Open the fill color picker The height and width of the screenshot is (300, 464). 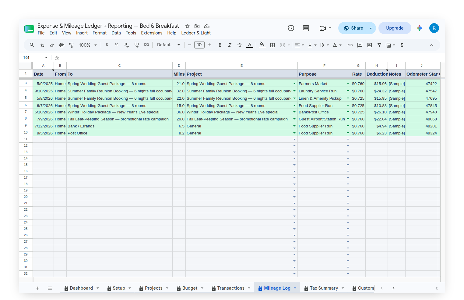coord(262,45)
